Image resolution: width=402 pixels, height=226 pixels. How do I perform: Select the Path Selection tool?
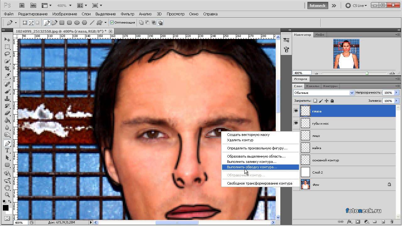[x=7, y=158]
